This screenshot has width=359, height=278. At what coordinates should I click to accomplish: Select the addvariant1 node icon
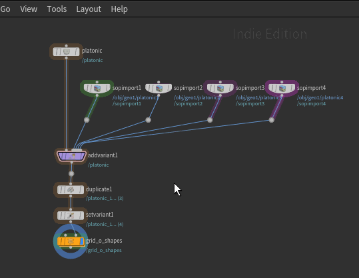pos(72,156)
